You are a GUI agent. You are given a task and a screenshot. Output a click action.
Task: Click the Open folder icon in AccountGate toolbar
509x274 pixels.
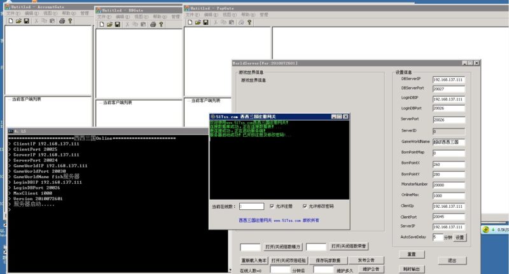pos(18,21)
